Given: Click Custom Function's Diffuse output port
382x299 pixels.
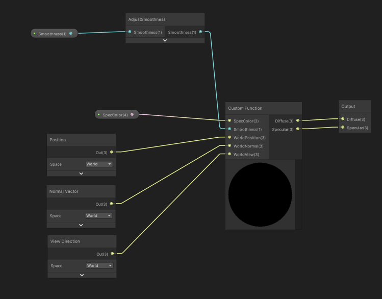Looking at the screenshot, I should (x=298, y=121).
